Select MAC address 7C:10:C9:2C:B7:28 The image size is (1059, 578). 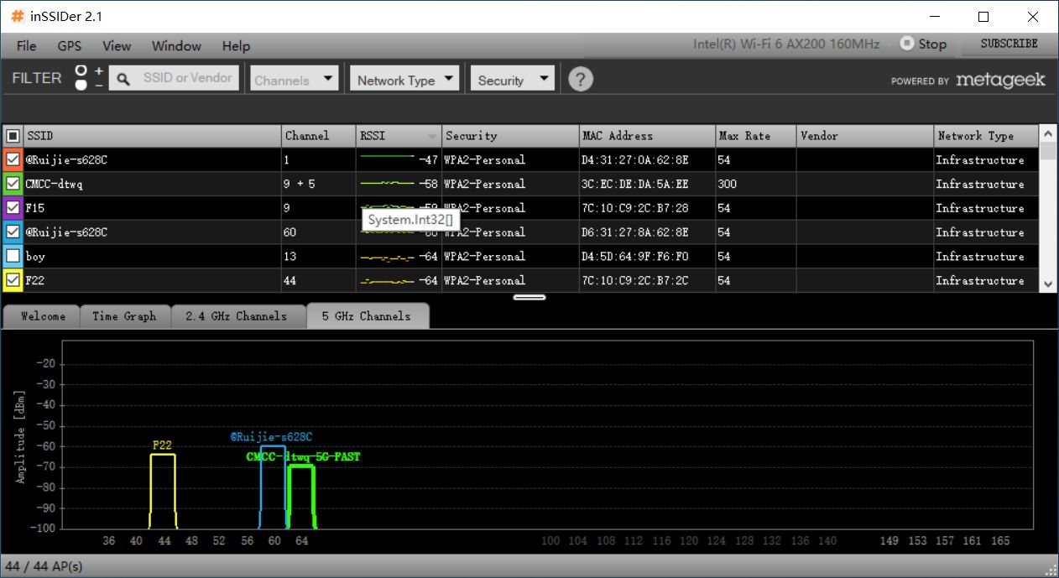pyautogui.click(x=634, y=209)
